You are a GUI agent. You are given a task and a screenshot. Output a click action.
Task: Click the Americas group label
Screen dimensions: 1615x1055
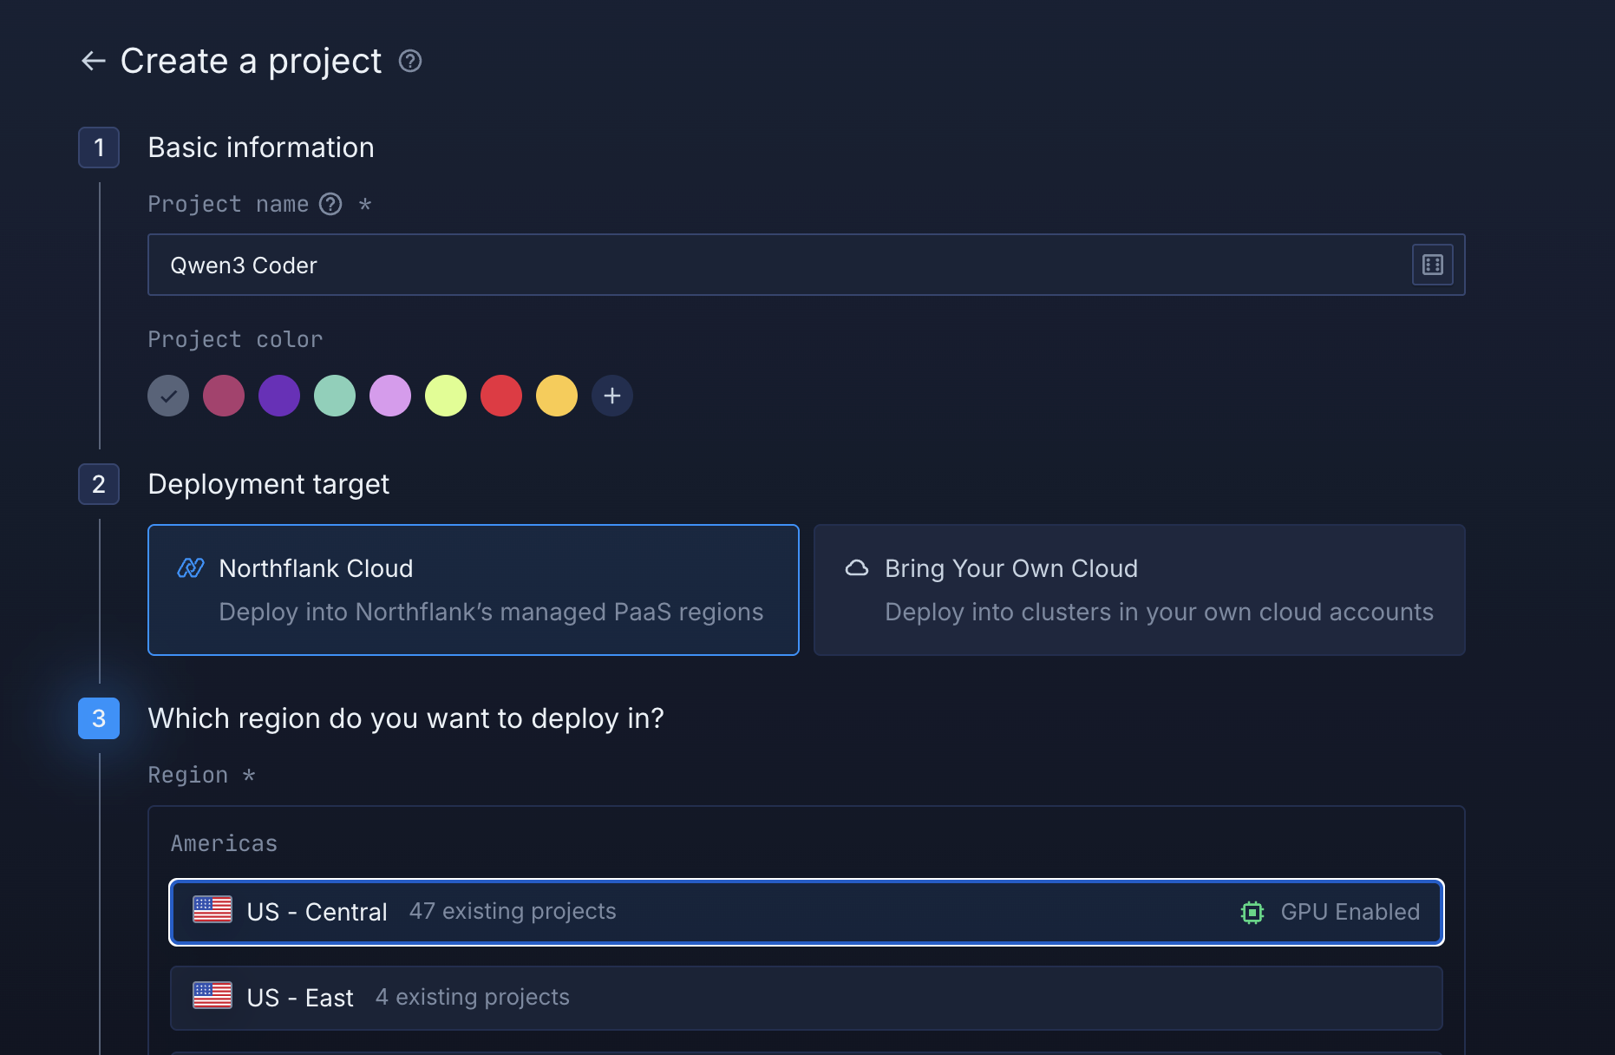pyautogui.click(x=225, y=843)
